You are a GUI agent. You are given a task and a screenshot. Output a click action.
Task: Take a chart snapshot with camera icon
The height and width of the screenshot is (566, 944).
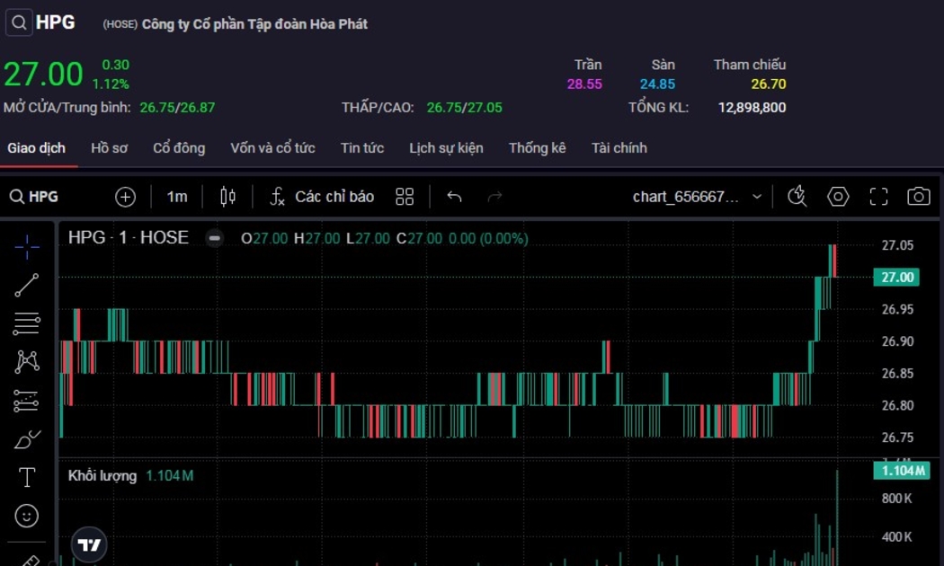coord(918,197)
